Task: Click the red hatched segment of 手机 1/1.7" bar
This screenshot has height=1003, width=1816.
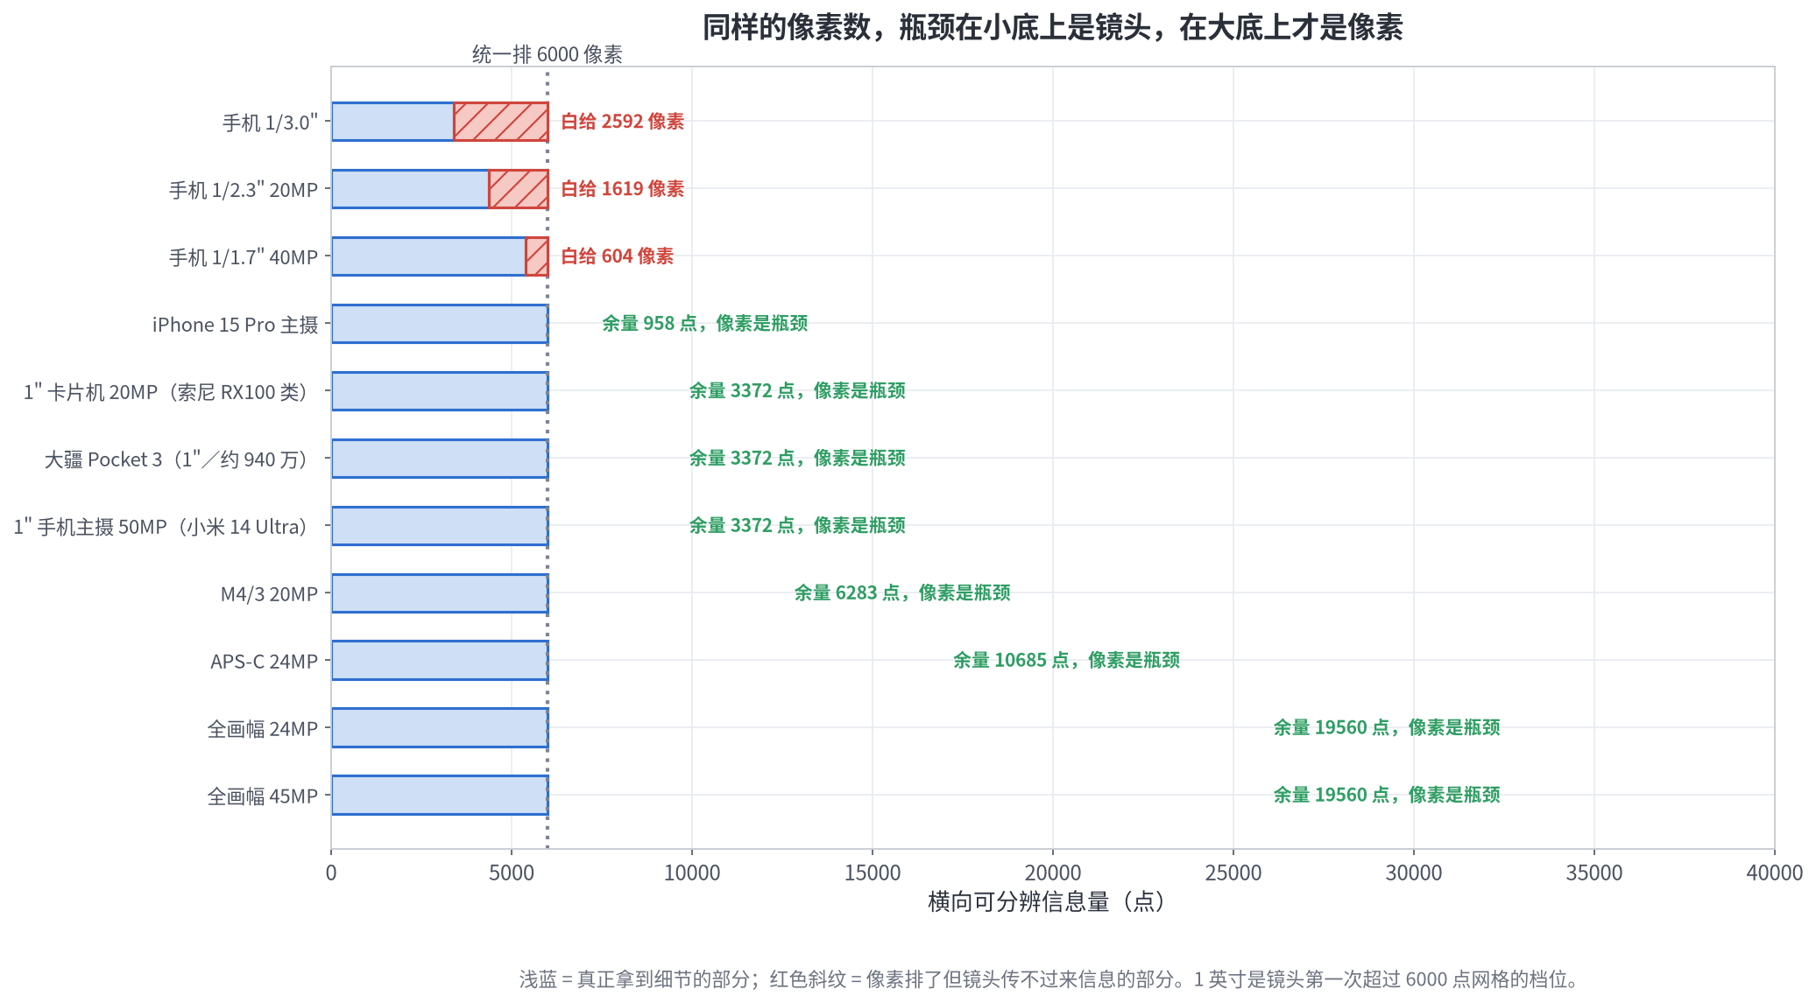Action: (537, 256)
